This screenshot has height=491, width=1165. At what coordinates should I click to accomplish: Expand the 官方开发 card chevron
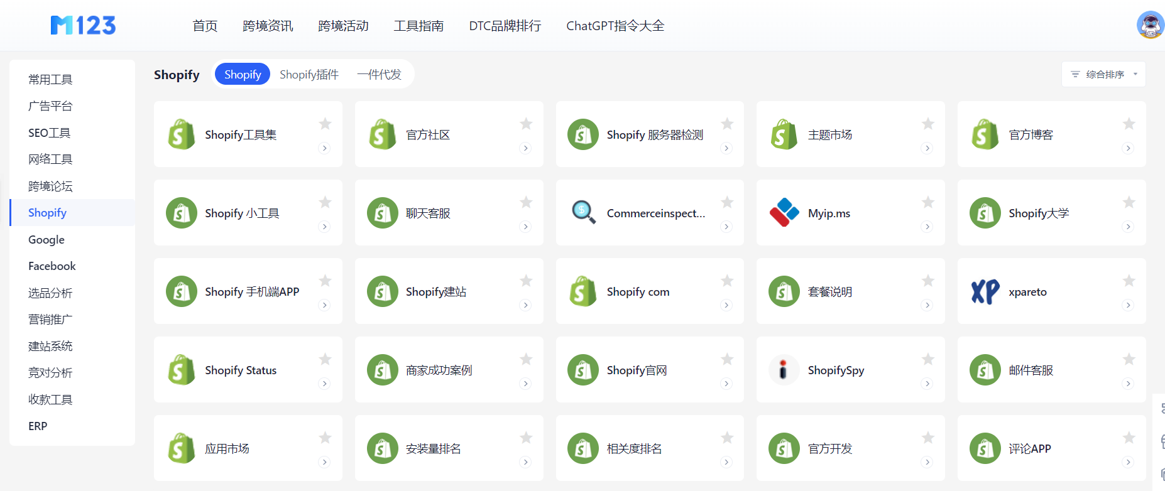point(927,462)
